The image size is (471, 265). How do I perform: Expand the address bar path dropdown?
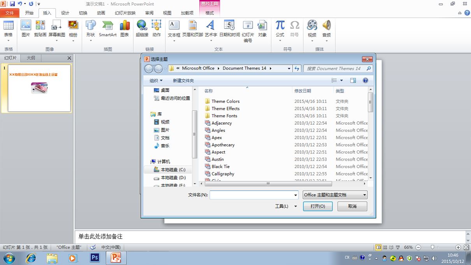289,69
